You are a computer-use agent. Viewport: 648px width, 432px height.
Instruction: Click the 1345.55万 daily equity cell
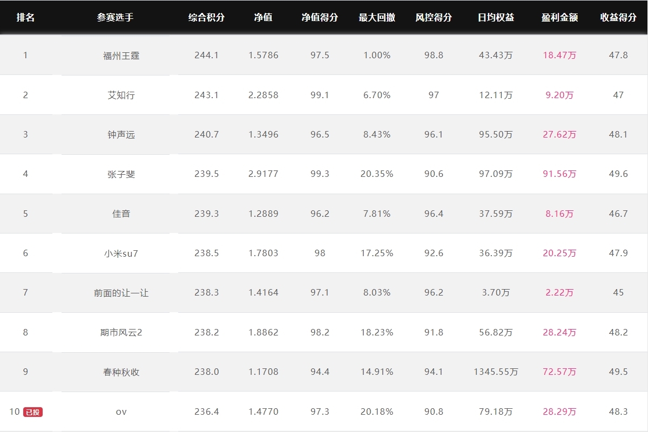[x=496, y=372]
